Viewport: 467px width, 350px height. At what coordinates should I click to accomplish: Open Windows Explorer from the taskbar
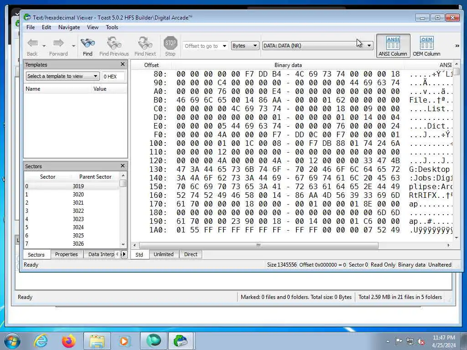pos(97,341)
